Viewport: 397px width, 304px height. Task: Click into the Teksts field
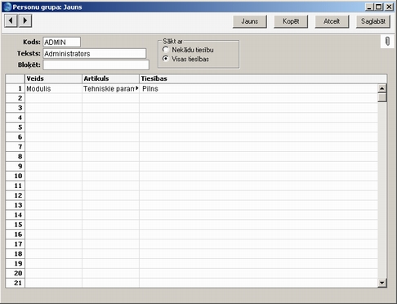pyautogui.click(x=95, y=54)
